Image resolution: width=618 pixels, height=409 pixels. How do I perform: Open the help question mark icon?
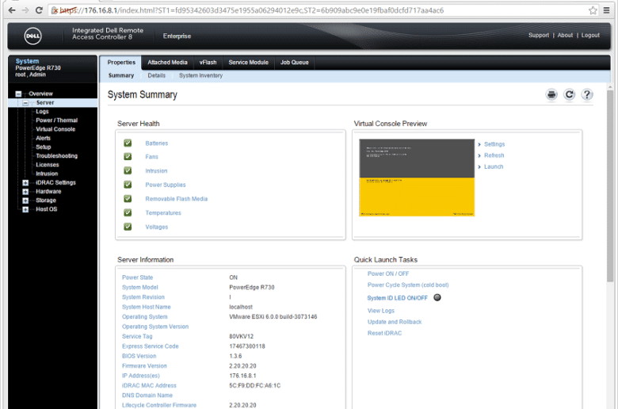(587, 94)
